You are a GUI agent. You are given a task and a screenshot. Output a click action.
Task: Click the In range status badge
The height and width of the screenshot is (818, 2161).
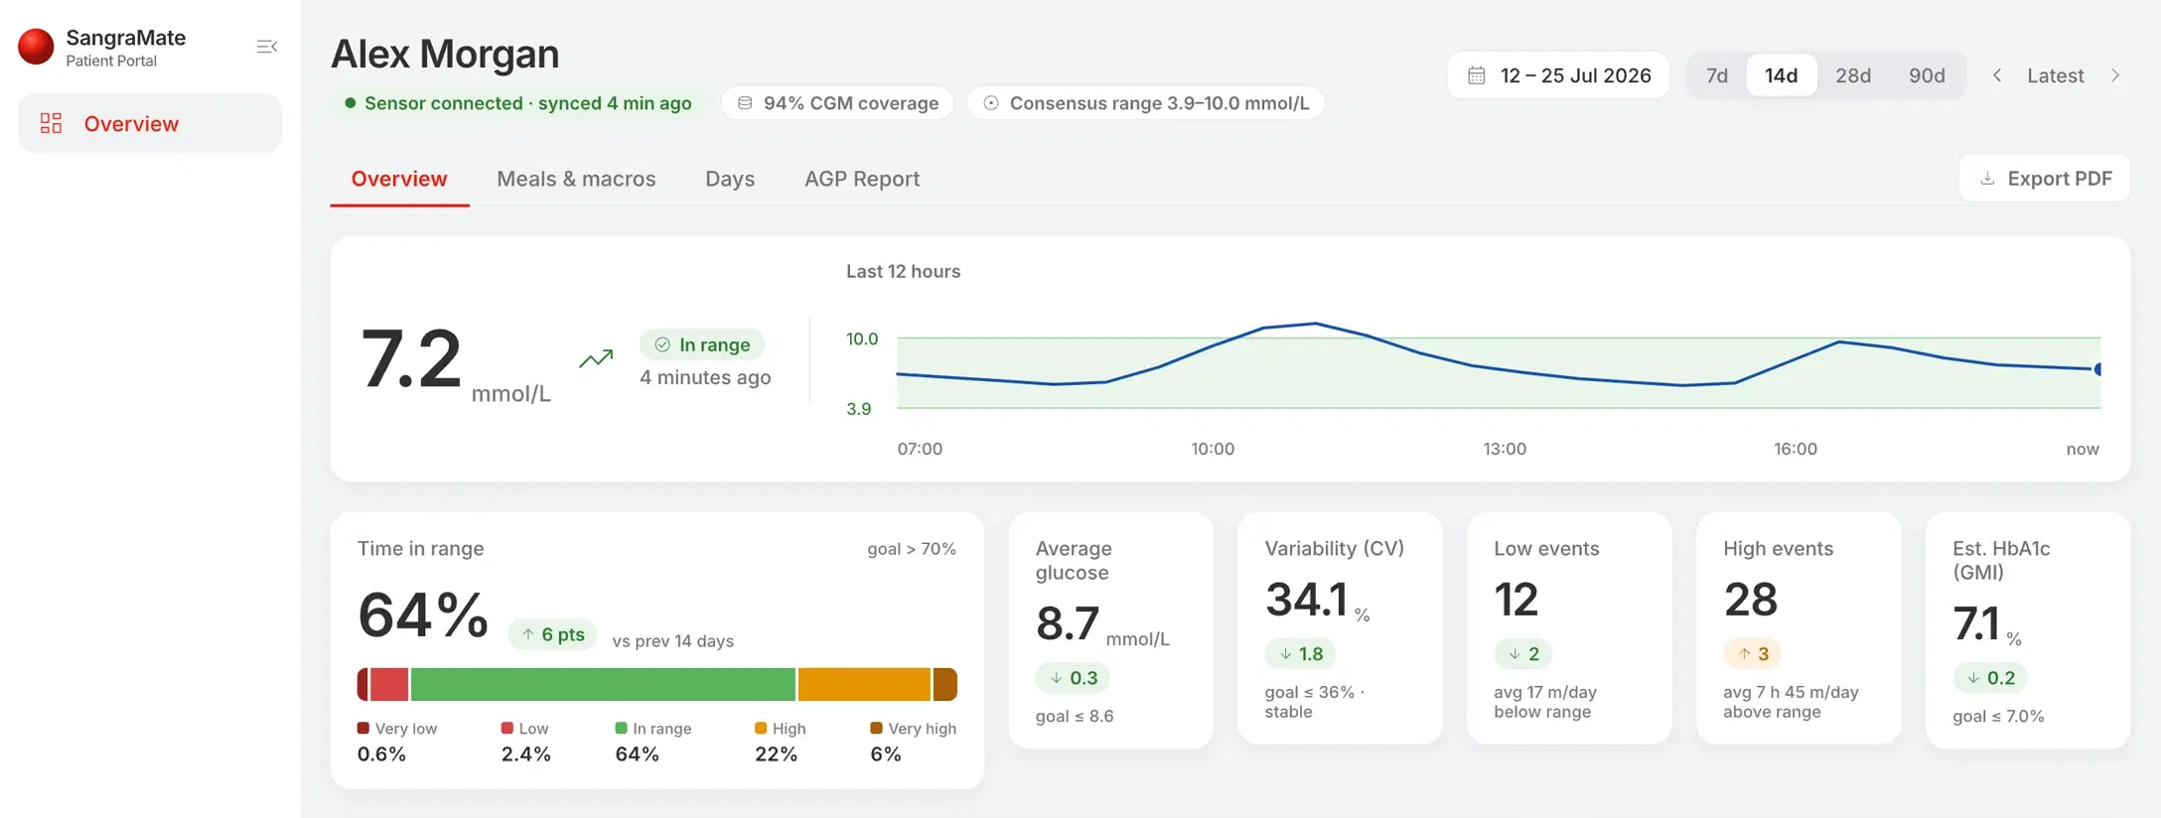click(702, 344)
